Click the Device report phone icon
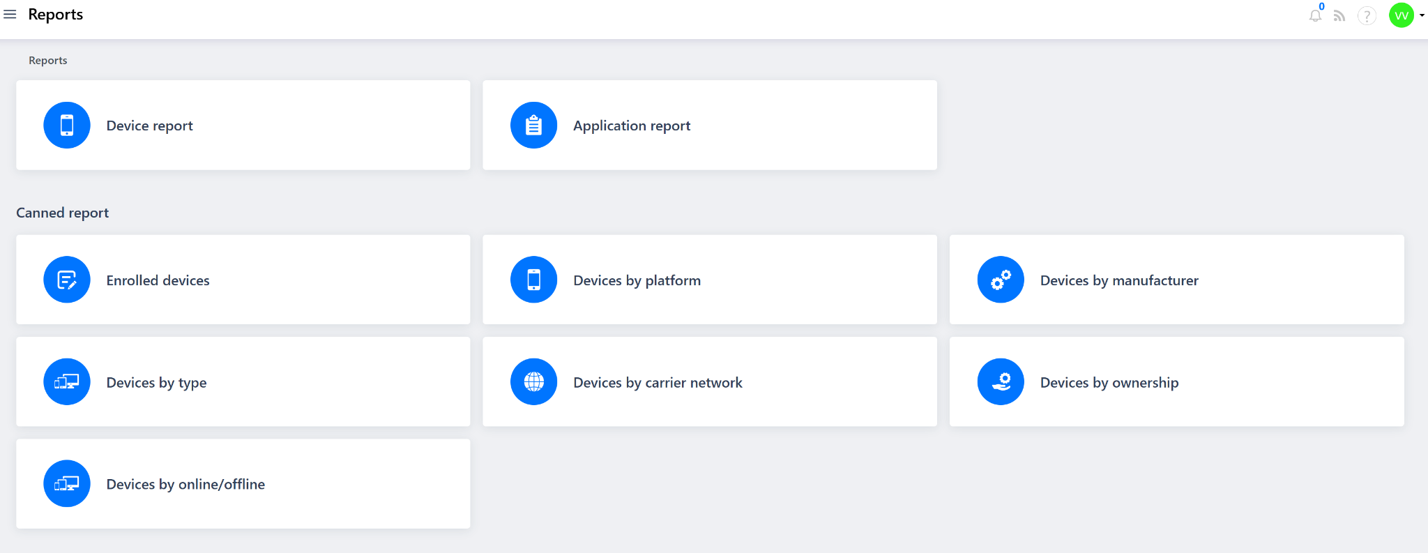Viewport: 1428px width, 553px height. click(x=67, y=126)
